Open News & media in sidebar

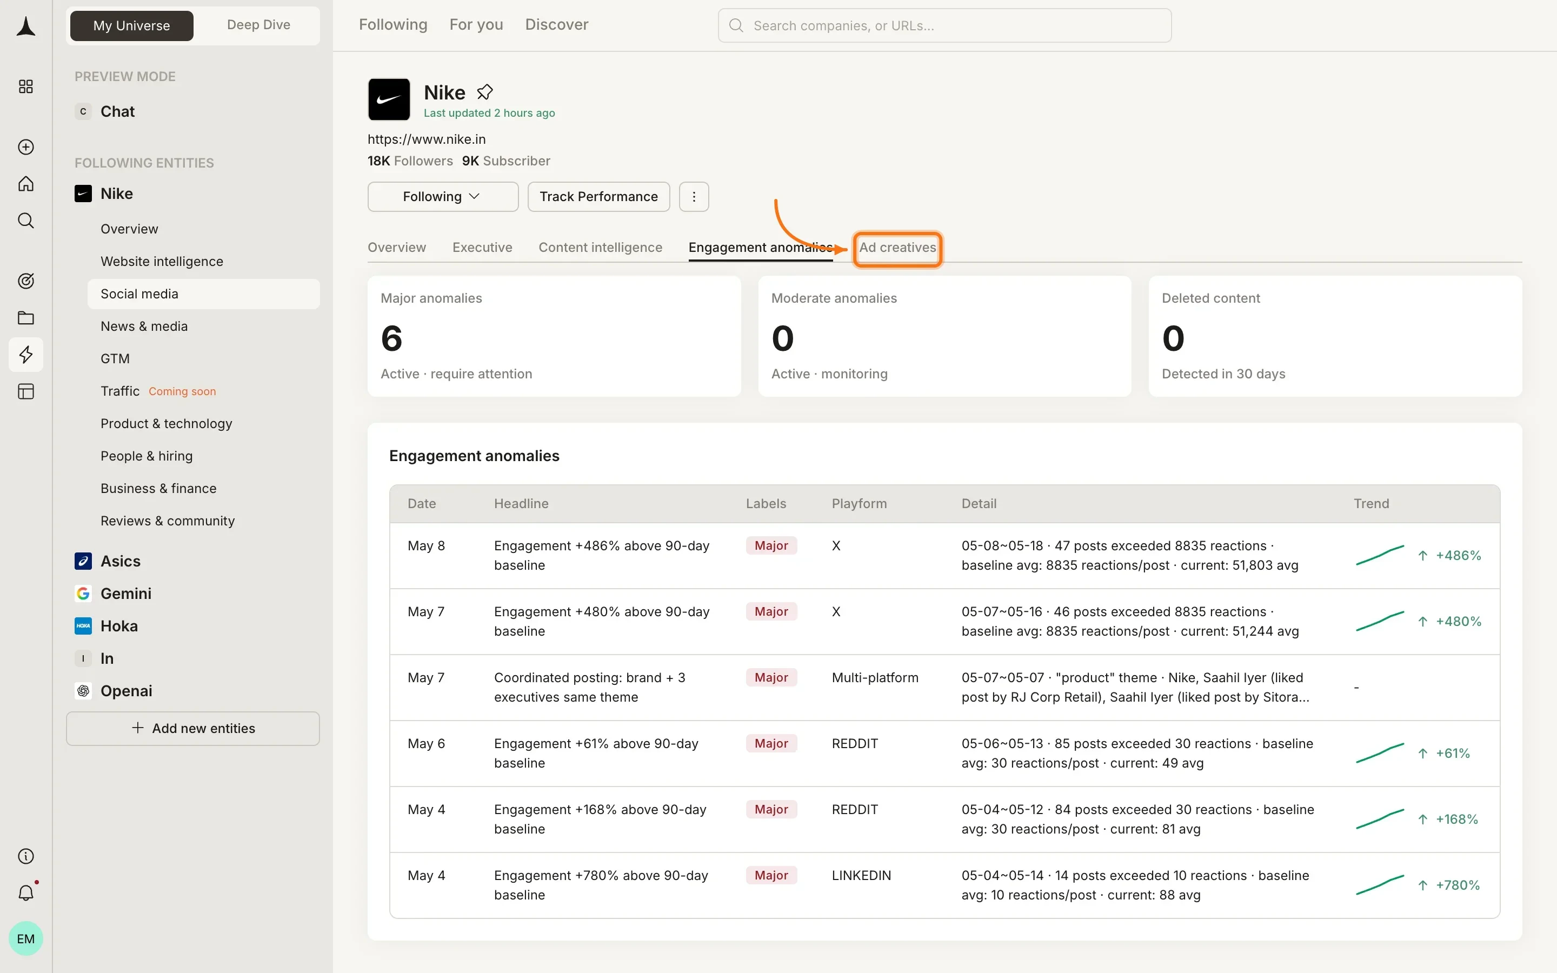[144, 326]
